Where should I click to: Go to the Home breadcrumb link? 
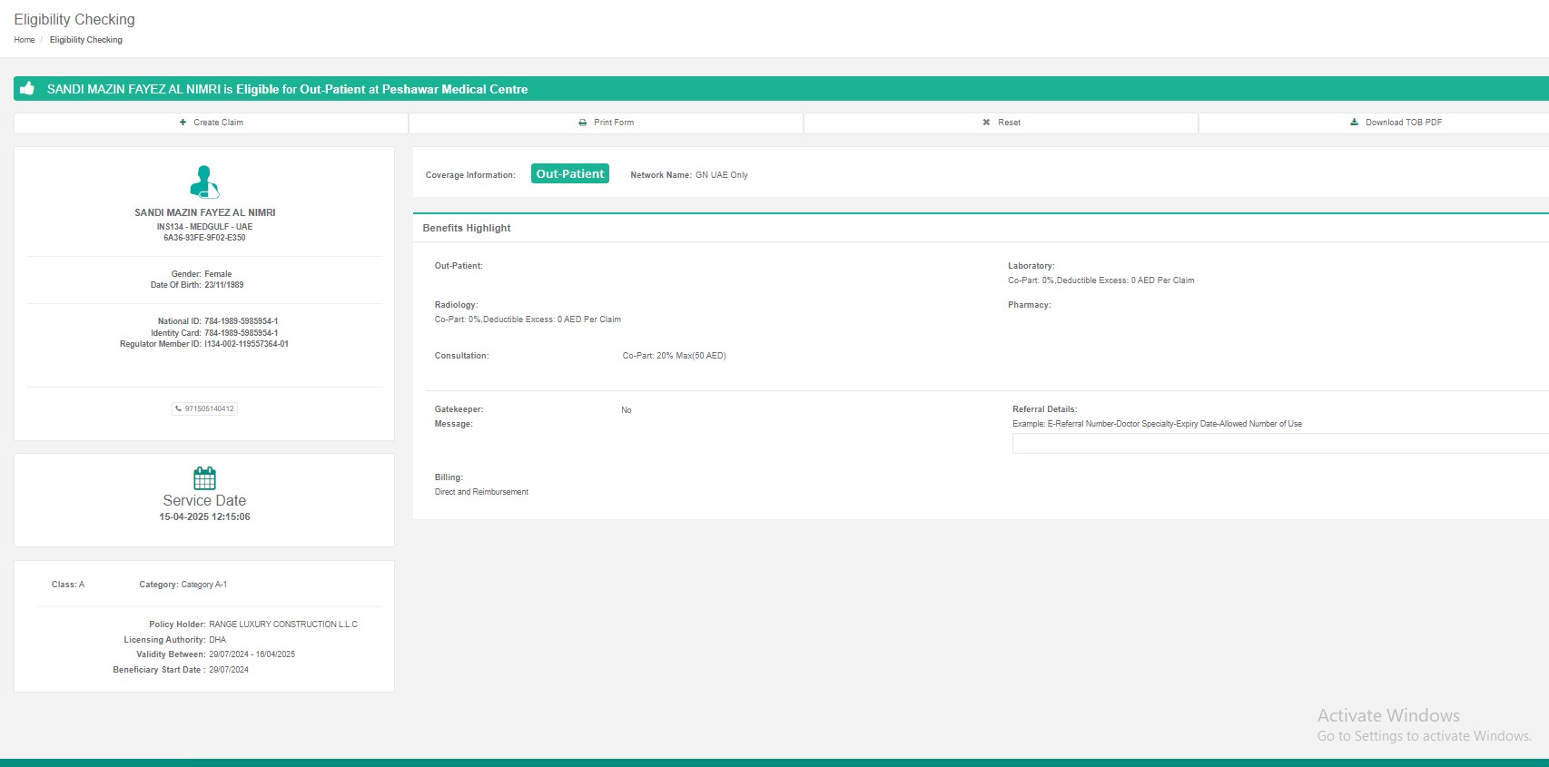[x=25, y=40]
